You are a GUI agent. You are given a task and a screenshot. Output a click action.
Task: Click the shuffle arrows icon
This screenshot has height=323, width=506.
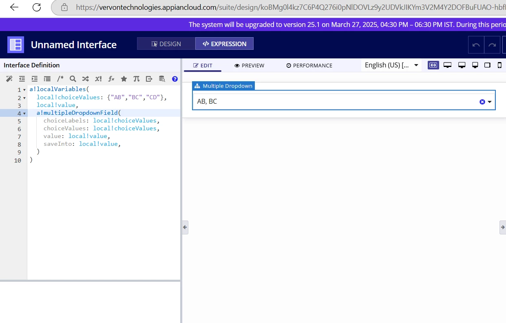(85, 79)
